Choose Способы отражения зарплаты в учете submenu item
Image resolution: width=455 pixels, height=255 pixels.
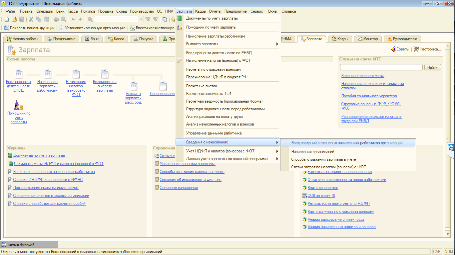(348, 159)
